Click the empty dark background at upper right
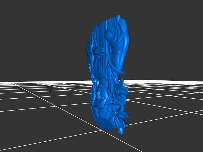This screenshot has width=203, height=152. click(x=173, y=25)
